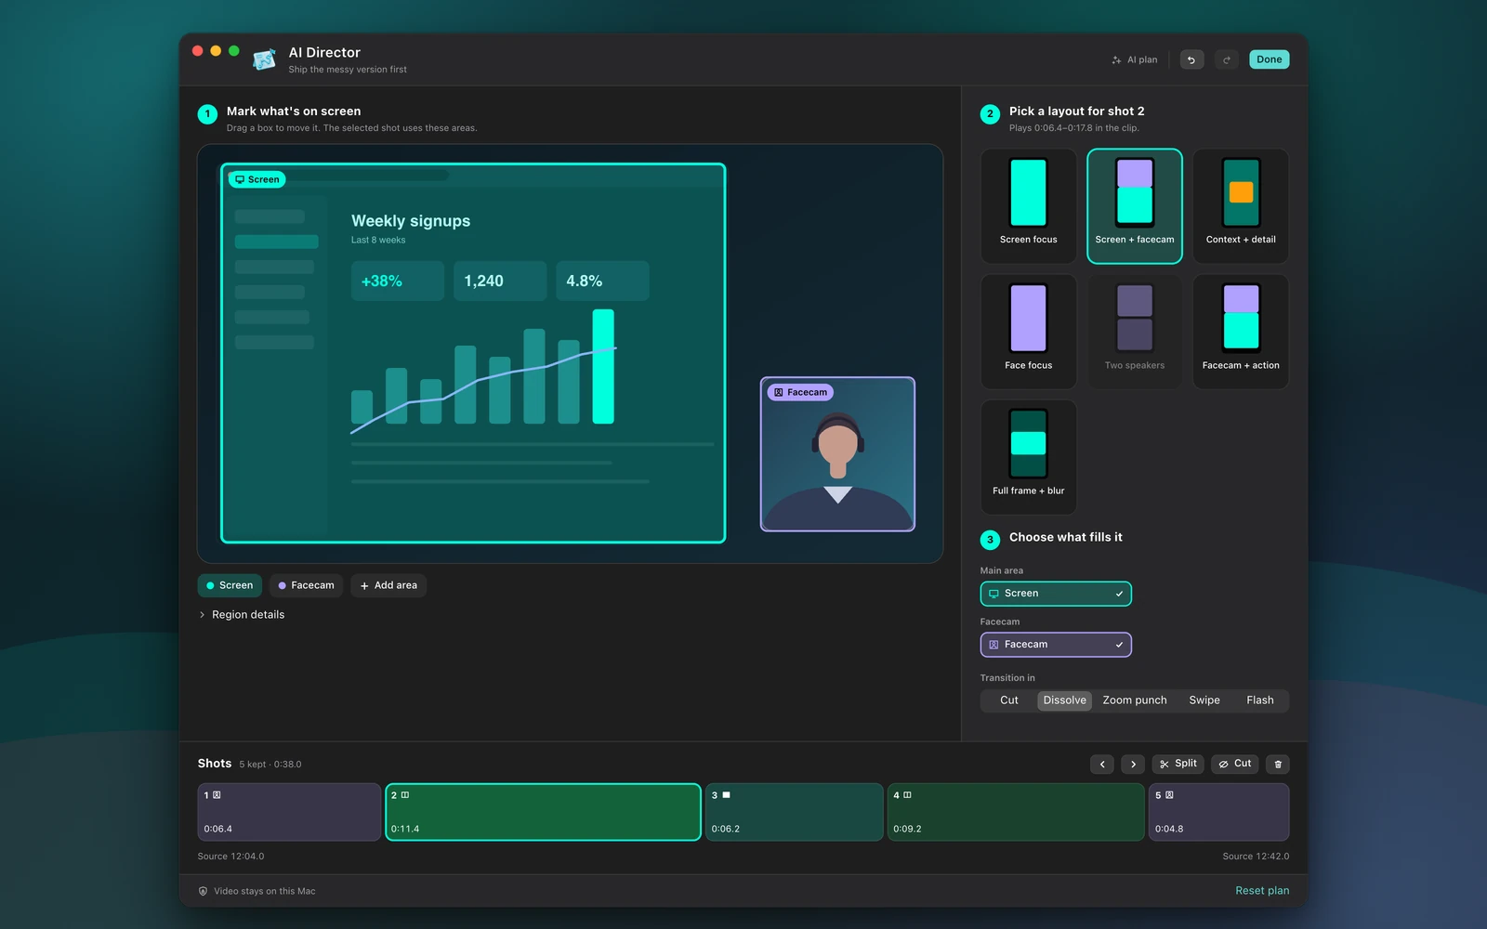This screenshot has height=929, width=1487.
Task: Choose the Two speakers layout
Action: 1135,332
